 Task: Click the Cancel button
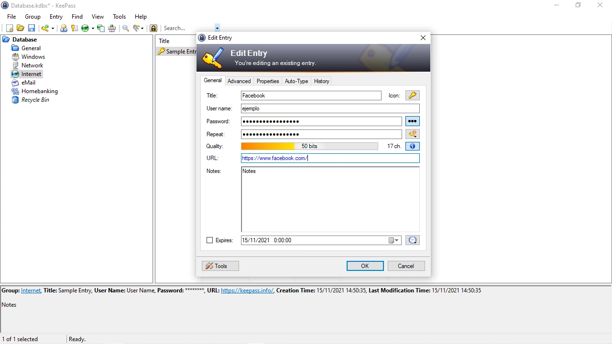(x=406, y=266)
